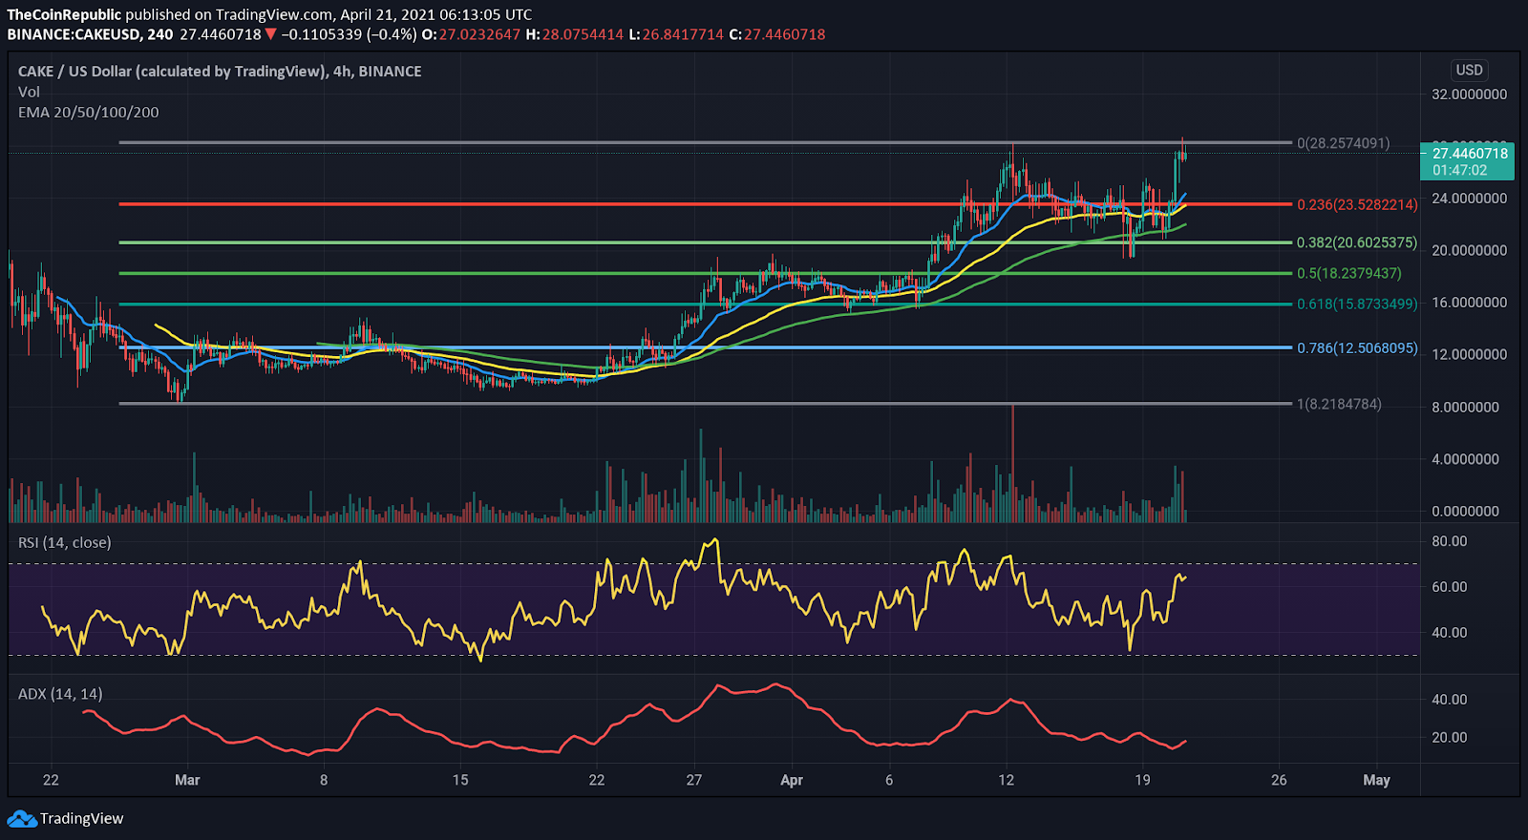Click the 20.0000000 price axis label
Viewport: 1528px width, 840px height.
tap(1469, 250)
